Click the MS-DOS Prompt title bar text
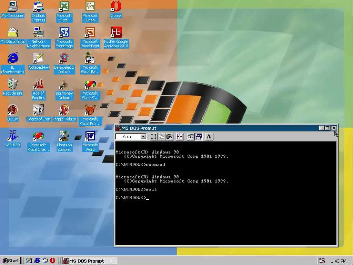 [x=139, y=128]
